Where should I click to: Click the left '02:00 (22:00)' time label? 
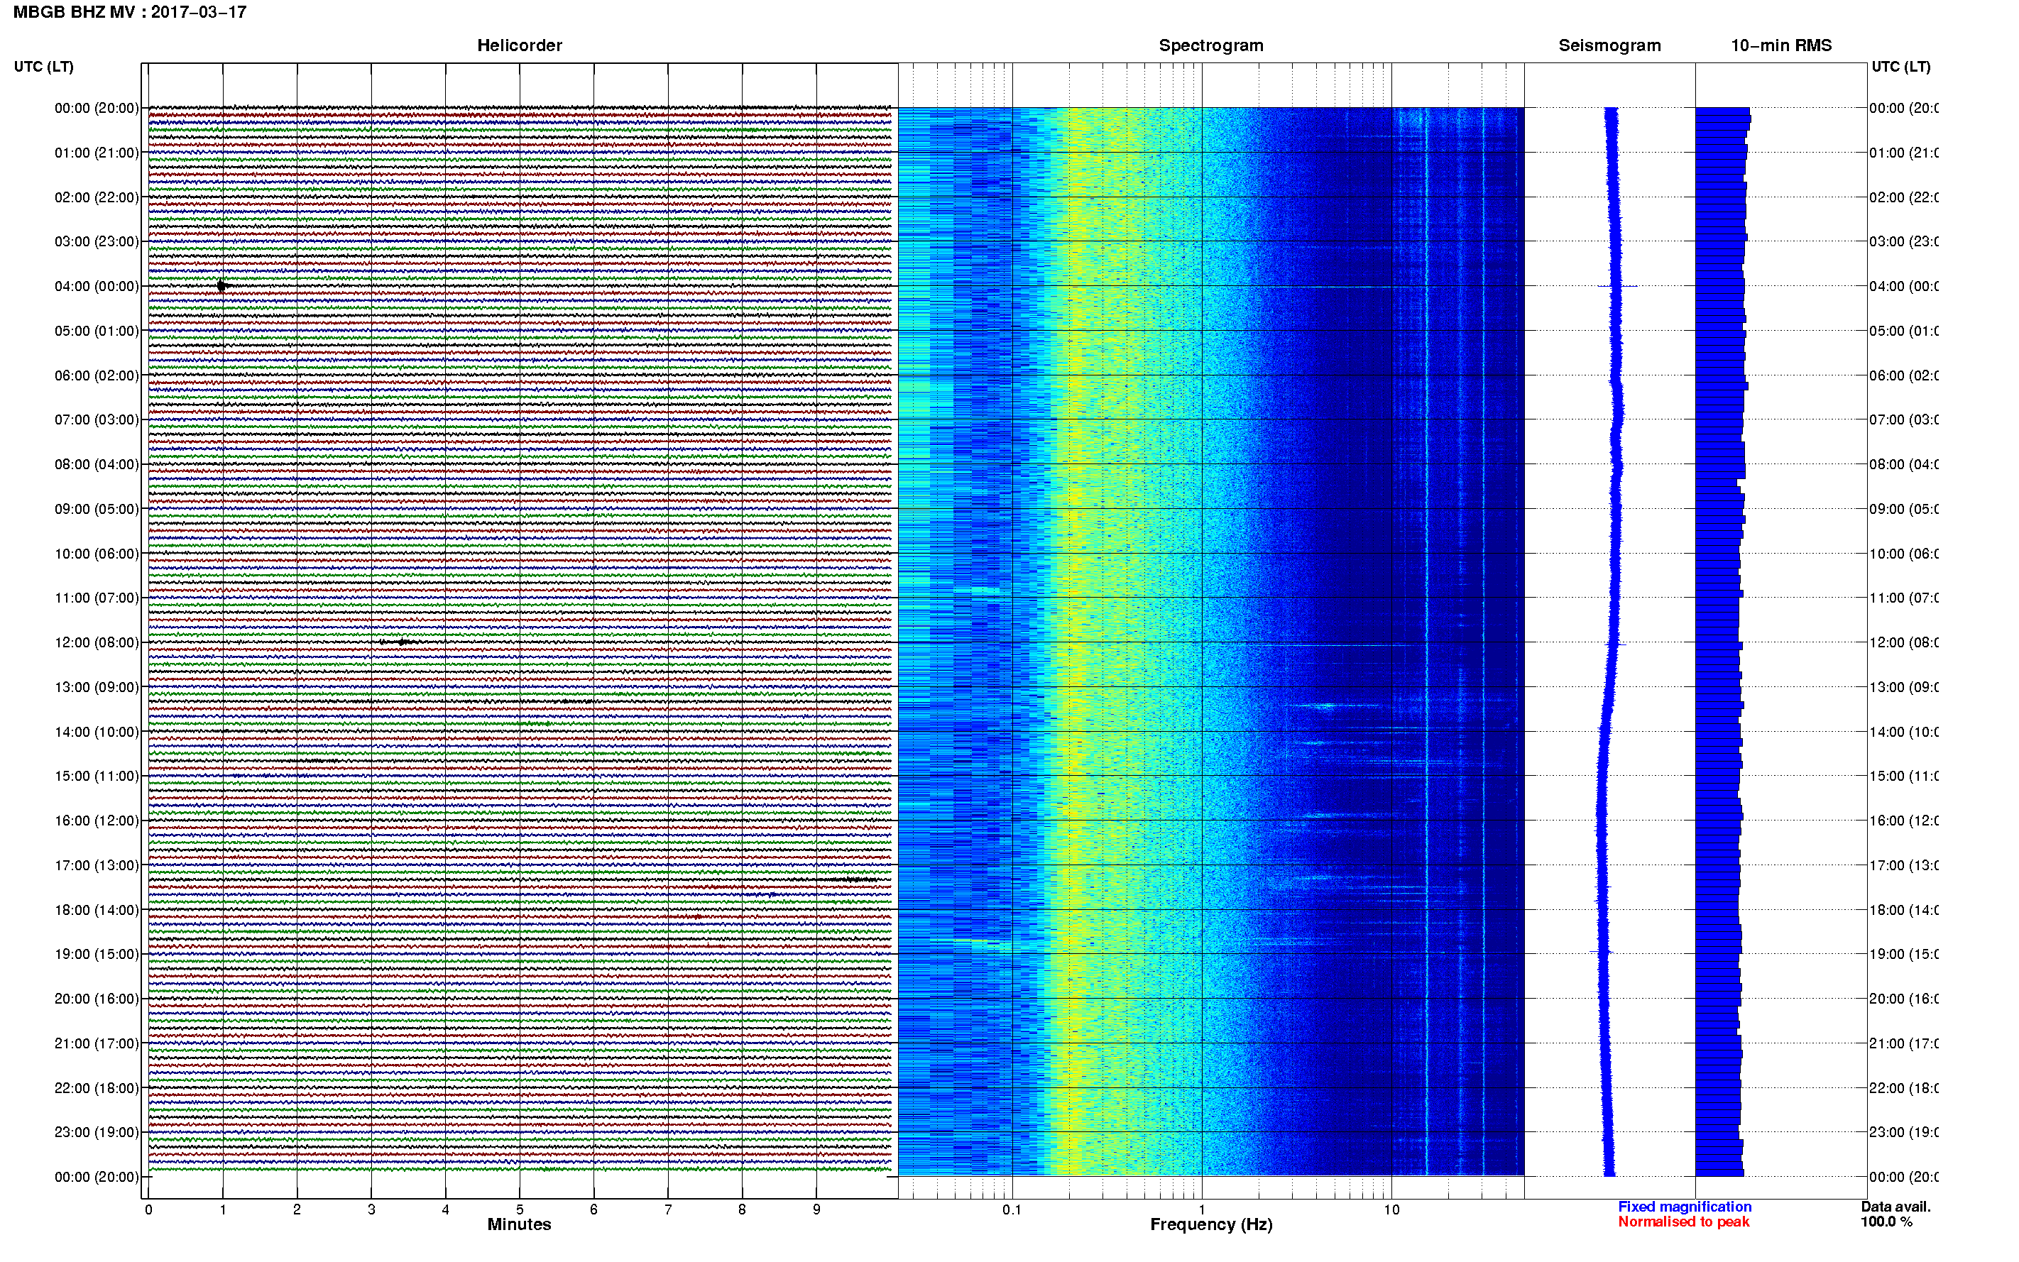coord(97,197)
